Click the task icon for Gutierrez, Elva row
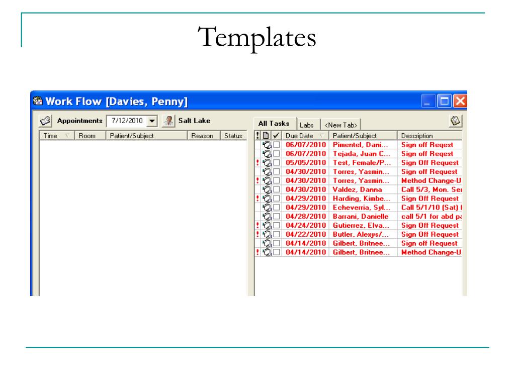Viewport: 515px width, 386px height. point(267,225)
